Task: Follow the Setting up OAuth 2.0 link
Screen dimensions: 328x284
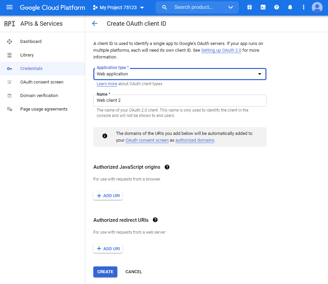Action: click(221, 50)
